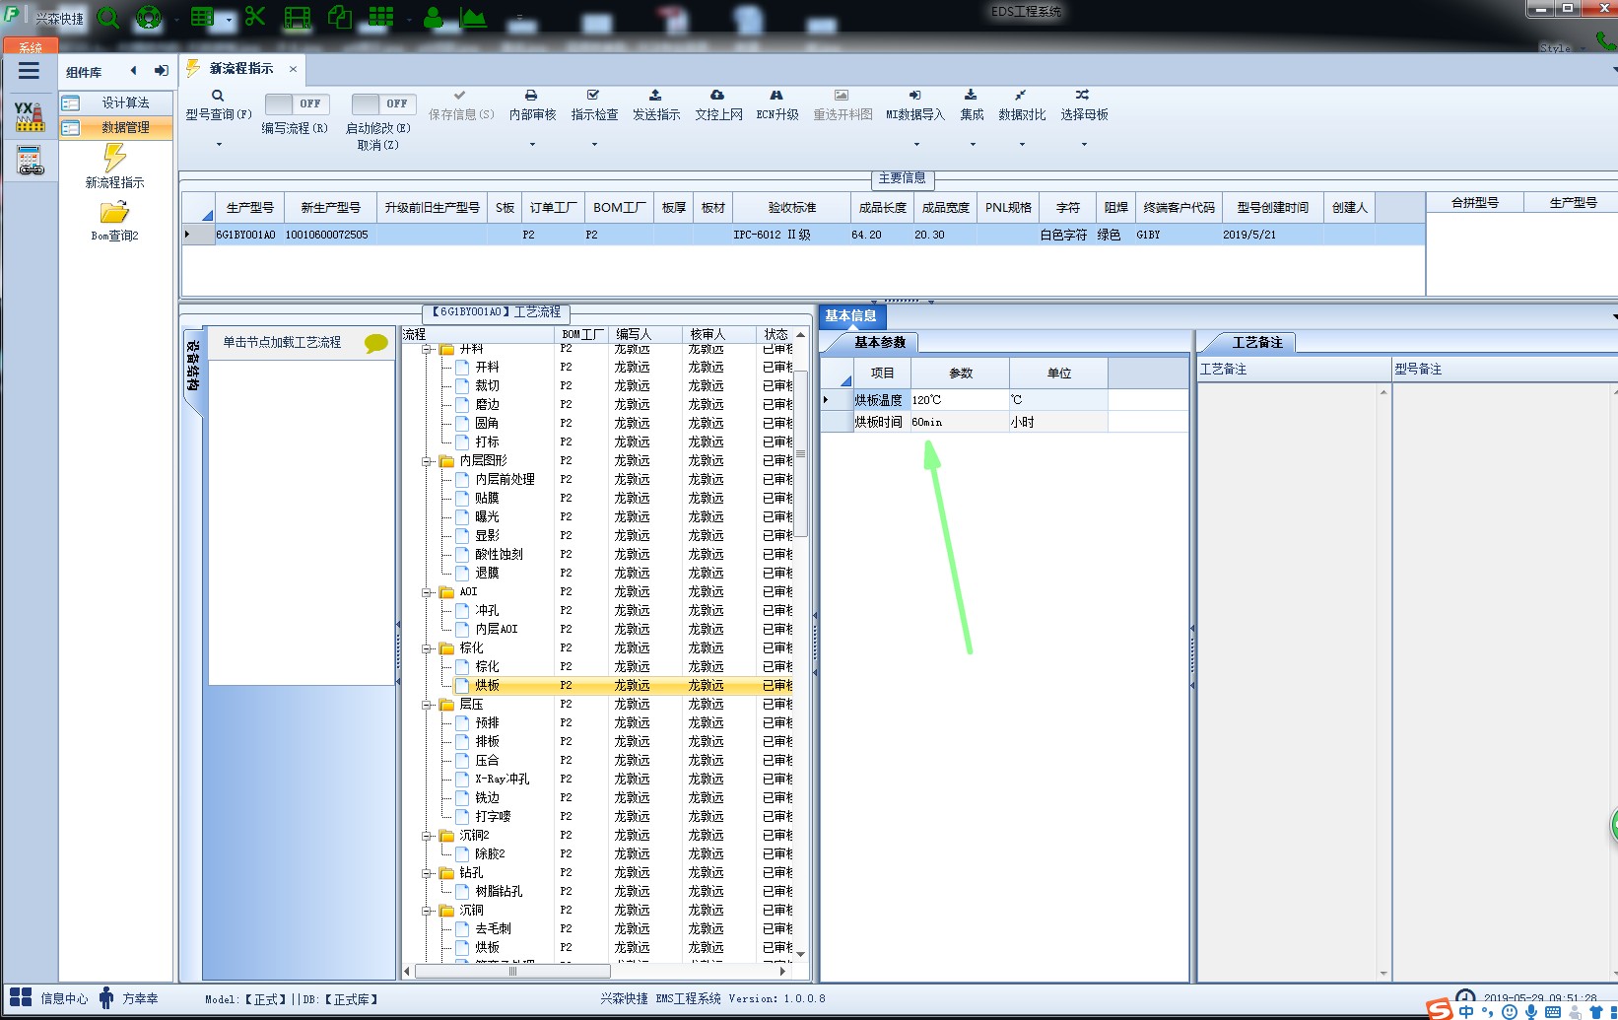Select the 酸性蚀刻 process node
Viewport: 1618px width, 1020px height.
point(499,555)
